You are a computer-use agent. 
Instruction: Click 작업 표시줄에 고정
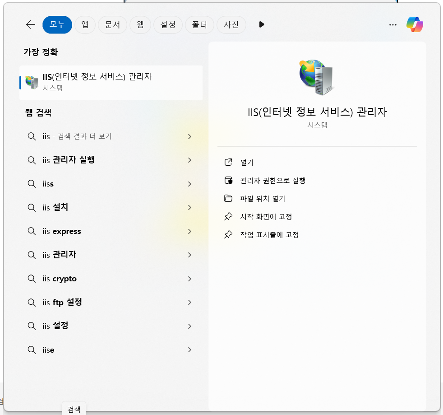tap(317, 234)
